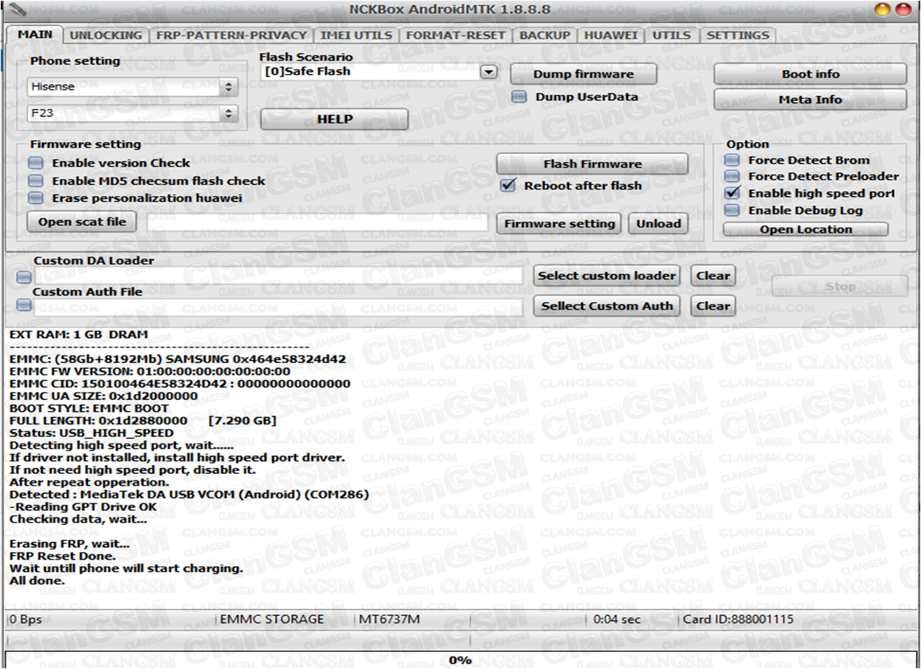The height and width of the screenshot is (669, 921).
Task: Open the BACKUP tab
Action: pyautogui.click(x=545, y=35)
